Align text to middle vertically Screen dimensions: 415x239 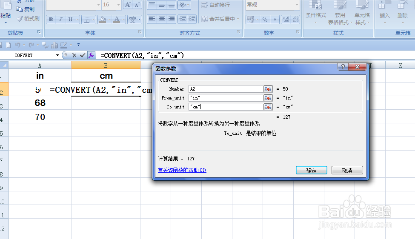click(x=162, y=5)
